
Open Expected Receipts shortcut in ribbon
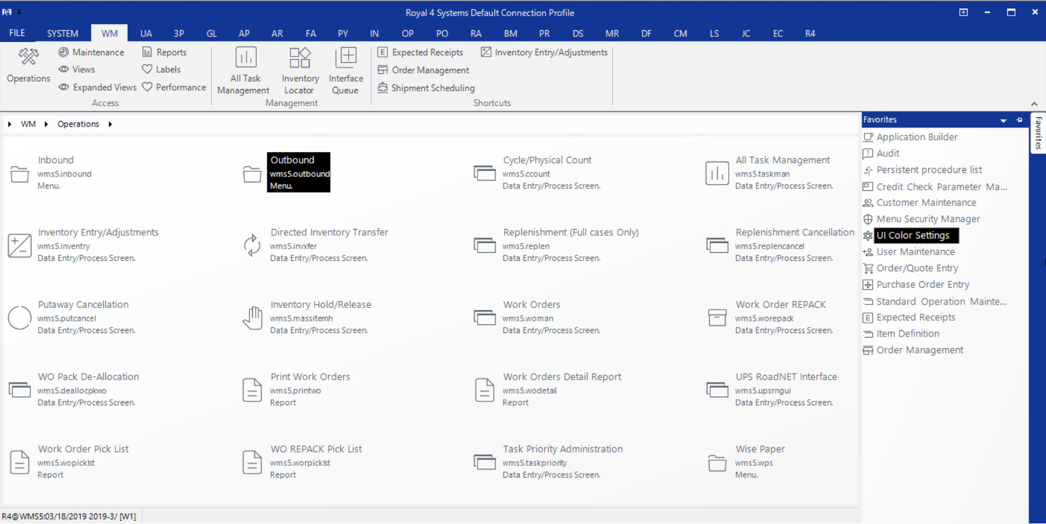point(420,52)
